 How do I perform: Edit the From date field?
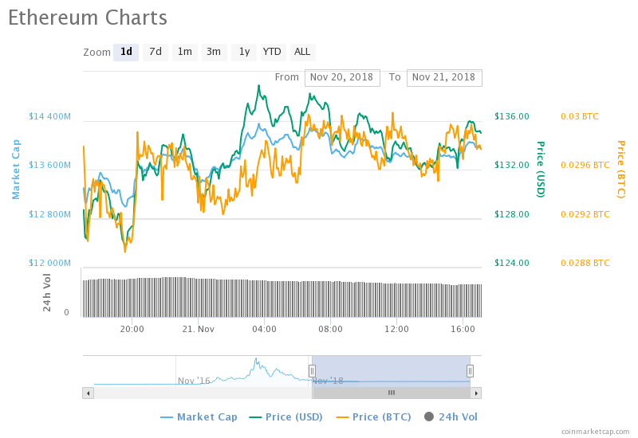tap(342, 77)
